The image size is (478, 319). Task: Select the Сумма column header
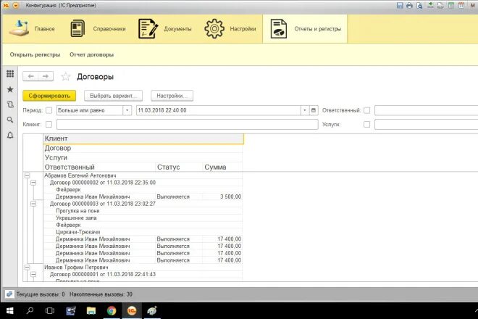pos(222,167)
